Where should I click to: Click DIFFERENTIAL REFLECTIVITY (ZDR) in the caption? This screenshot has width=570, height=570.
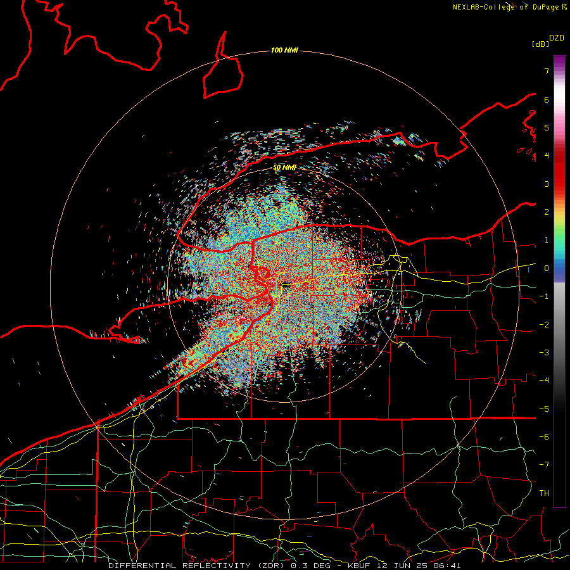coord(198,566)
